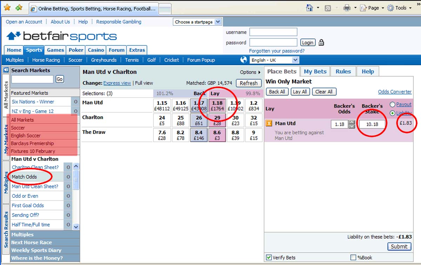Open the Odd or Even market
The image size is (421, 265).
click(25, 196)
